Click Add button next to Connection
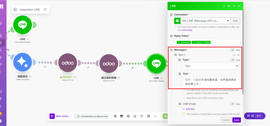Screen dimensions: 270x126 [x=235, y=21]
